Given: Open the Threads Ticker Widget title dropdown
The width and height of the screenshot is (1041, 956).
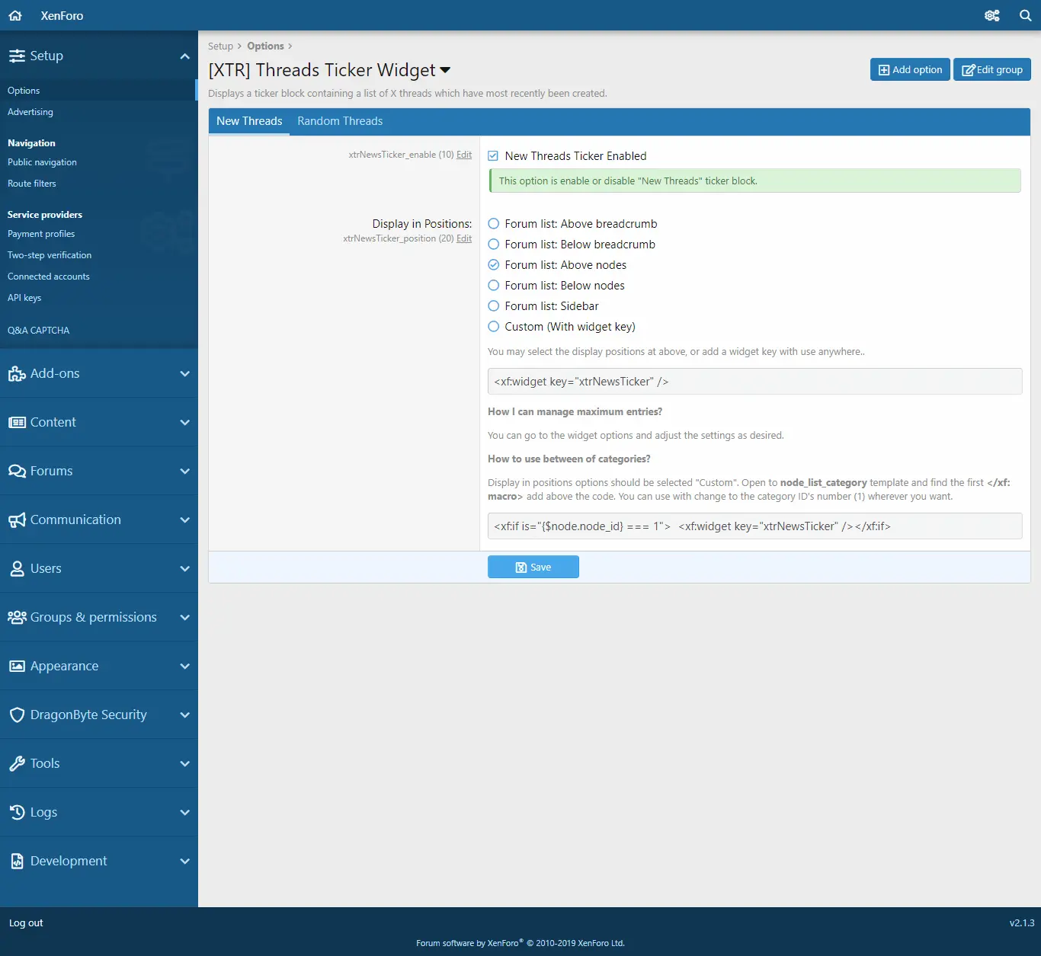Looking at the screenshot, I should (445, 70).
